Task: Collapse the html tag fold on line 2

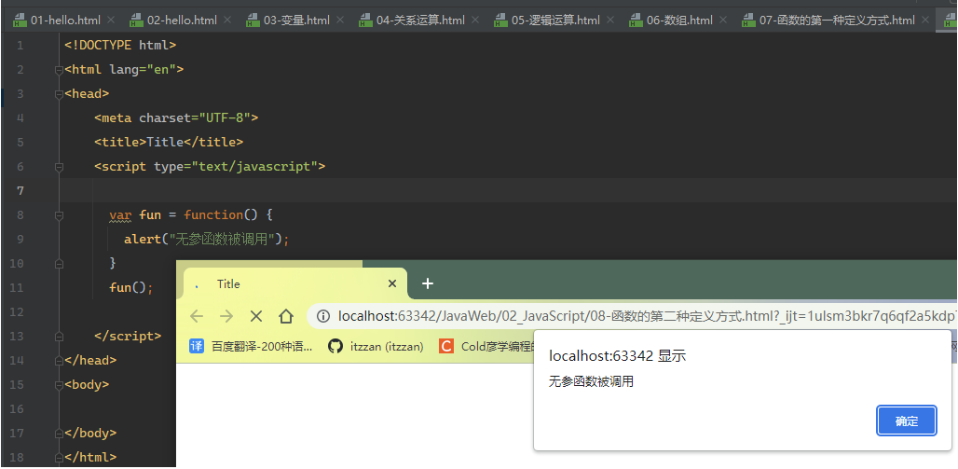Action: coord(60,70)
